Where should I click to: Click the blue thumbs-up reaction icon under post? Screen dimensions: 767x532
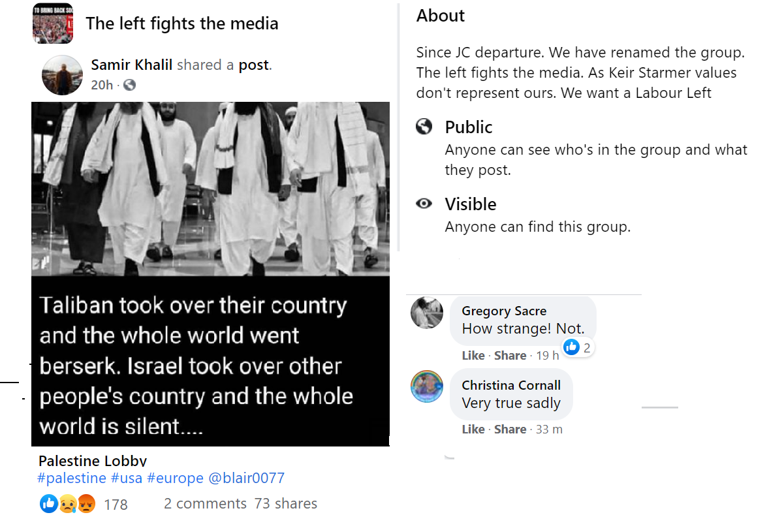pos(48,503)
